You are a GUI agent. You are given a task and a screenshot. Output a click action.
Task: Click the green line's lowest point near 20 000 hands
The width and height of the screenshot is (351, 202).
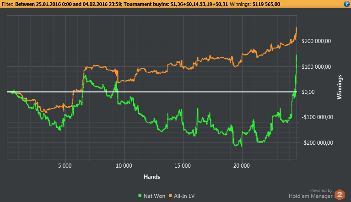[242, 147]
